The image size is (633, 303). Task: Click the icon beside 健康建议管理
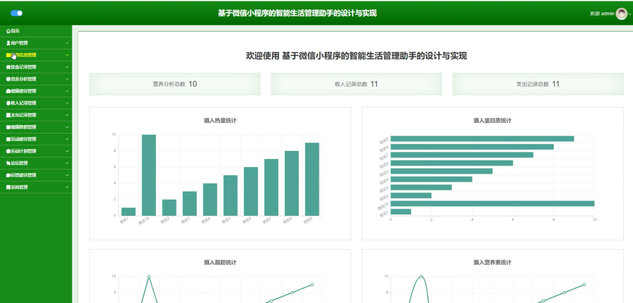[x=8, y=92]
